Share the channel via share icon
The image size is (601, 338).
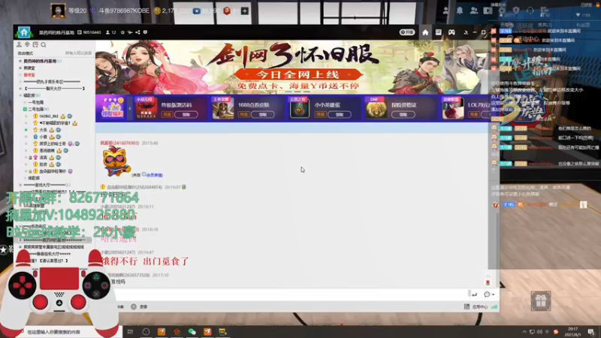137,32
